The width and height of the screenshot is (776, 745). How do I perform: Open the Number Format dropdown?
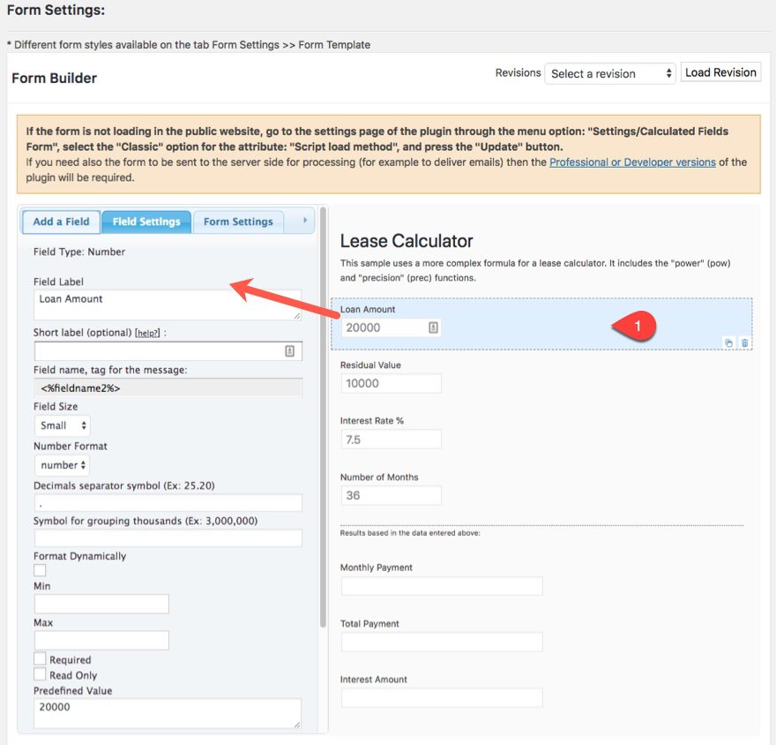pos(62,464)
